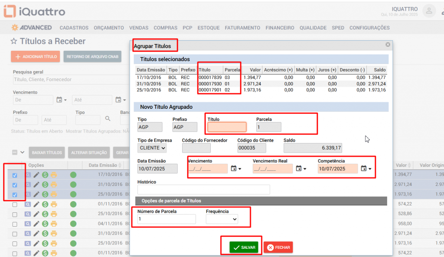Click the printer icon in the 04/11/2016 row
Screen dimensions: 444x257
(x=54, y=224)
